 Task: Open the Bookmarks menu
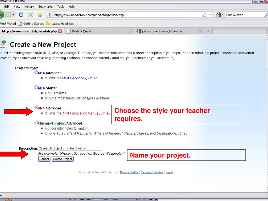[46, 7]
